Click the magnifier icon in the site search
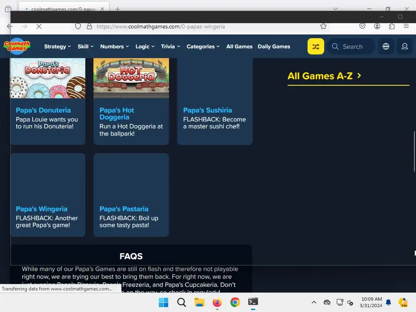This screenshot has width=416, height=312. (335, 46)
